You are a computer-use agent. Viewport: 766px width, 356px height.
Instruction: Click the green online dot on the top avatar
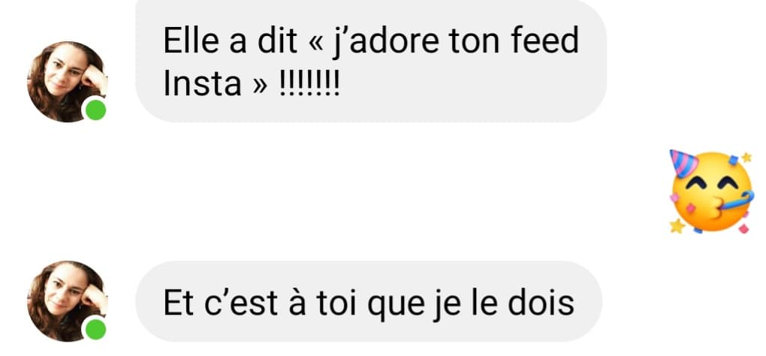point(96,110)
